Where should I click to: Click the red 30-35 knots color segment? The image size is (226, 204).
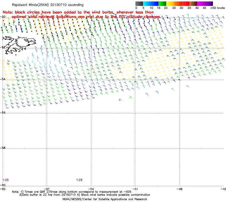[186, 4]
